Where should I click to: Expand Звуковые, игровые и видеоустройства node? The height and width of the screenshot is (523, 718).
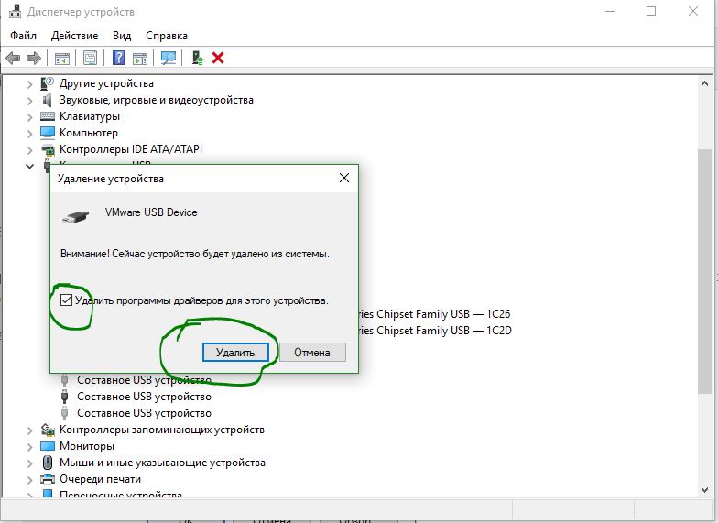pyautogui.click(x=29, y=101)
